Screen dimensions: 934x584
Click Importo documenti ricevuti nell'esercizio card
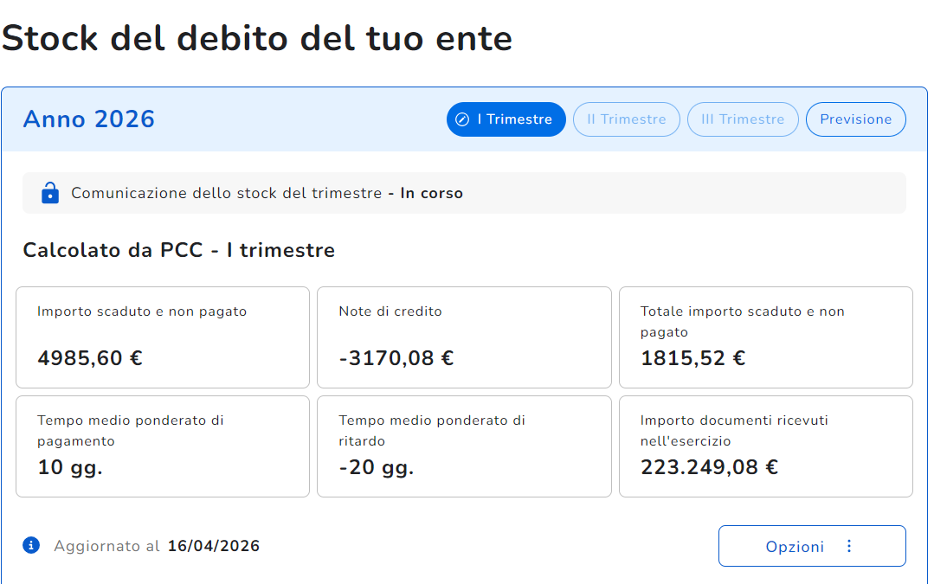pos(765,446)
